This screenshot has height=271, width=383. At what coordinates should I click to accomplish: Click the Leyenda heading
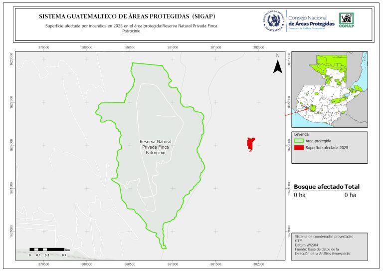point(301,135)
